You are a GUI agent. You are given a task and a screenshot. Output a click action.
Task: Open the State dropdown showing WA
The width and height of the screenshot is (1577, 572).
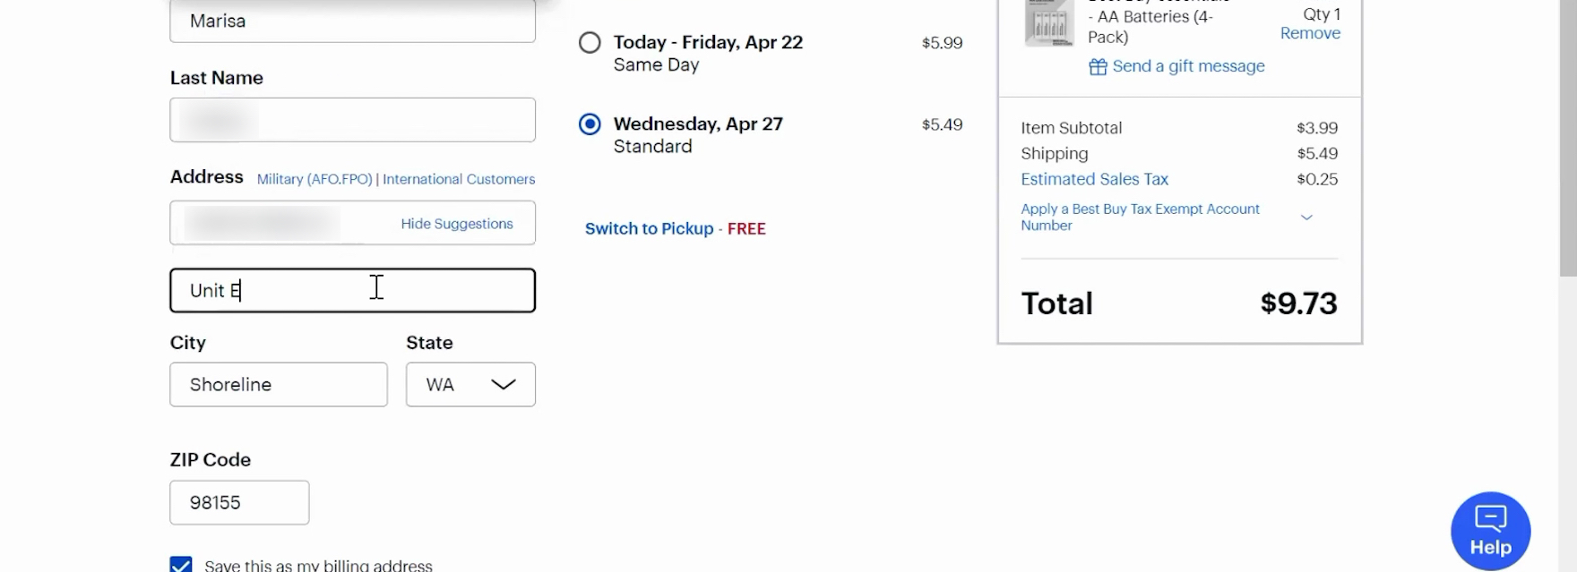[x=470, y=385]
